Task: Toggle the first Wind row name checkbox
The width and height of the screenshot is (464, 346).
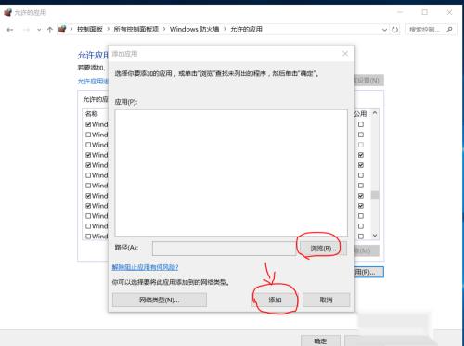Action: 88,124
